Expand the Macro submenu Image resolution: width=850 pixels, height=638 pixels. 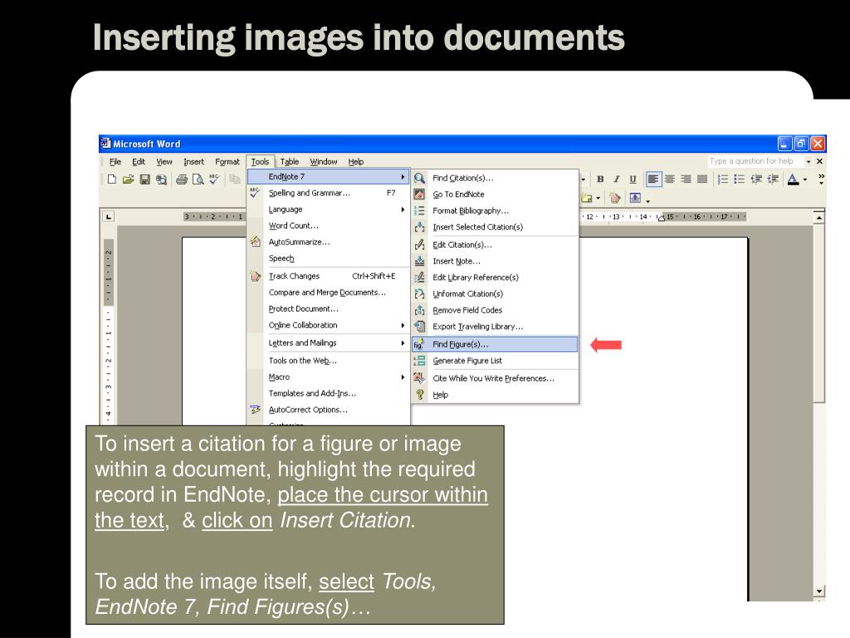[x=329, y=377]
